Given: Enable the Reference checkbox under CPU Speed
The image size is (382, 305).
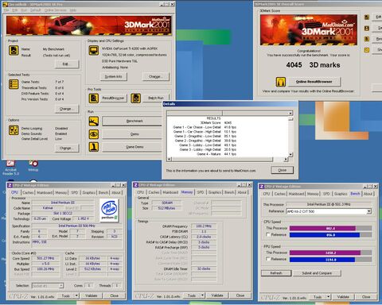Looking at the screenshot, I should (268, 235).
